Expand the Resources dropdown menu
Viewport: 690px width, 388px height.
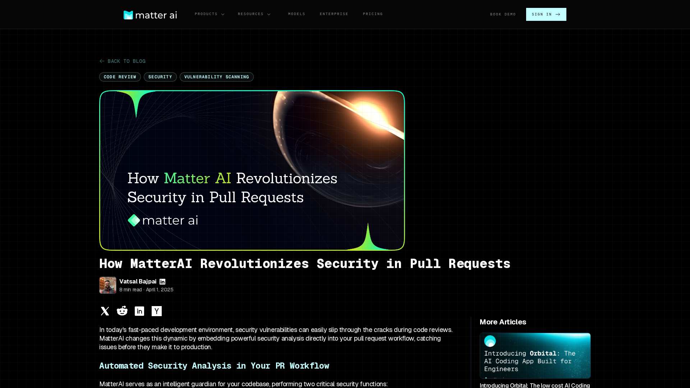coord(251,14)
